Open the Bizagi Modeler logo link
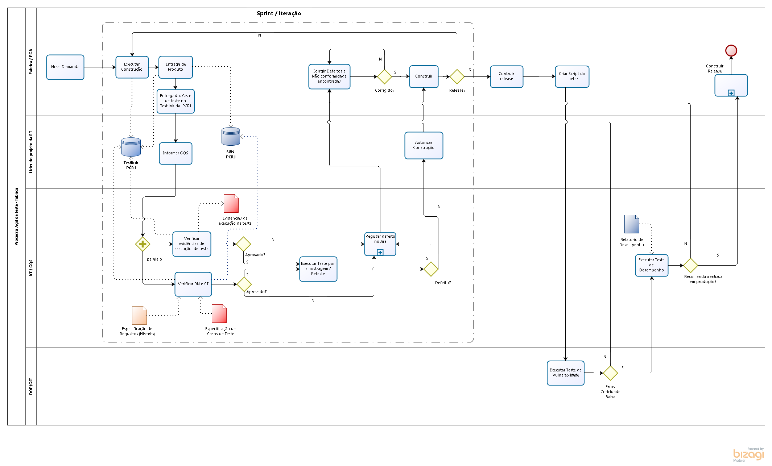This screenshot has width=772, height=466. coord(748,454)
